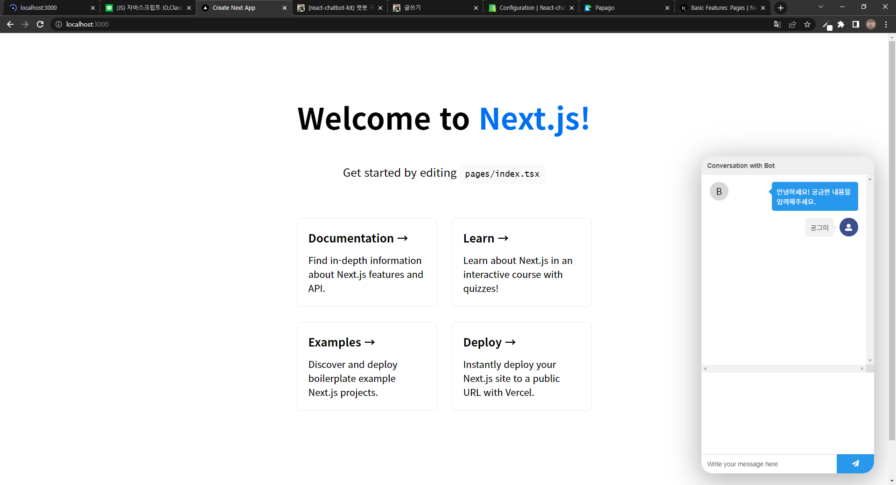
Task: Open the Examples card link
Action: [367, 366]
